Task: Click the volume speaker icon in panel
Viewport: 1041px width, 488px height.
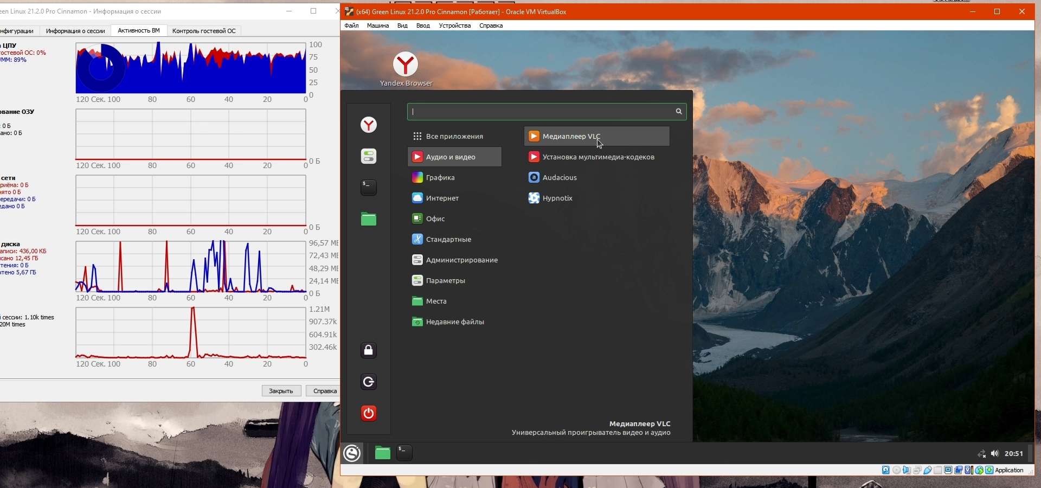Action: pos(995,454)
